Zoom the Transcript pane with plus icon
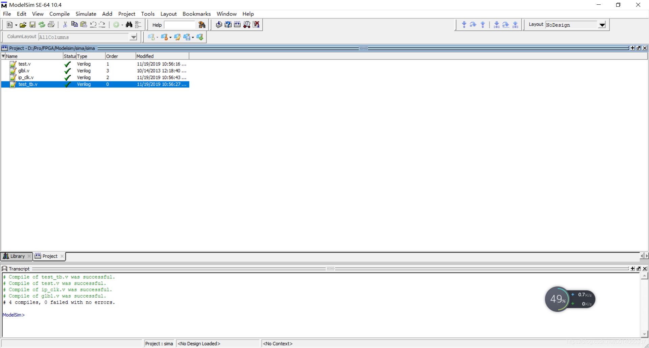Image resolution: width=649 pixels, height=348 pixels. pos(632,269)
